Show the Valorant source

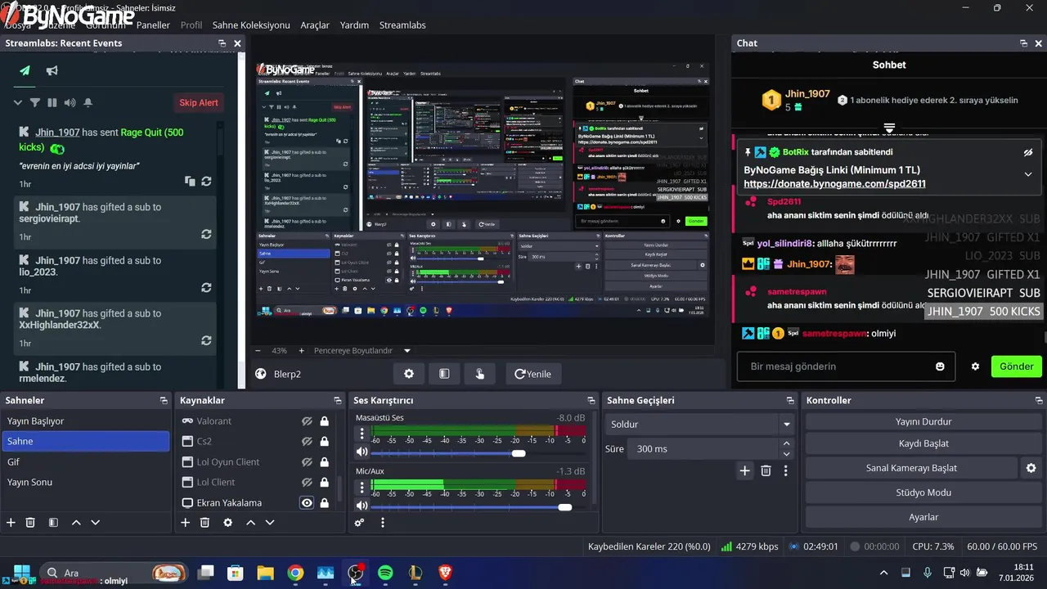(x=307, y=421)
